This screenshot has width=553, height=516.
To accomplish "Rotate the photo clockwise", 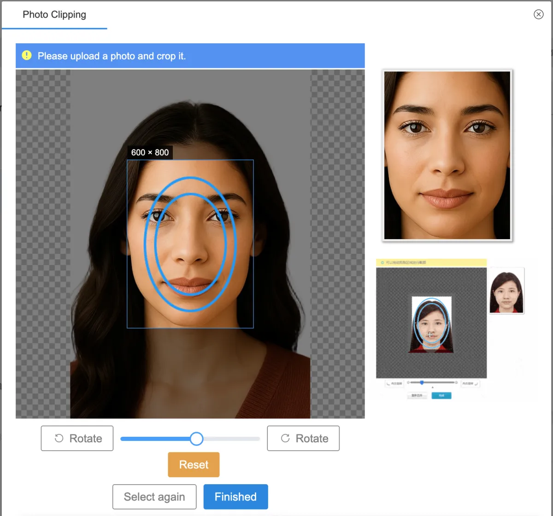I will (303, 438).
